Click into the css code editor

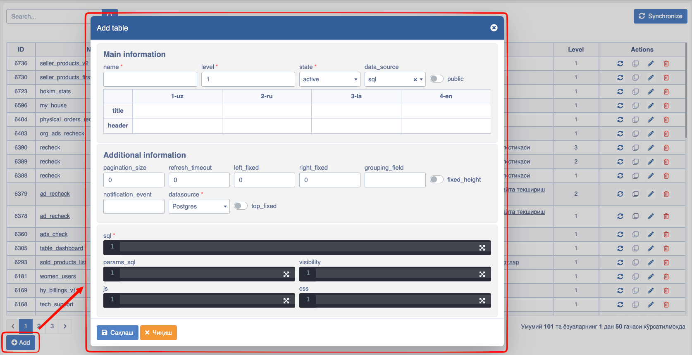[395, 300]
